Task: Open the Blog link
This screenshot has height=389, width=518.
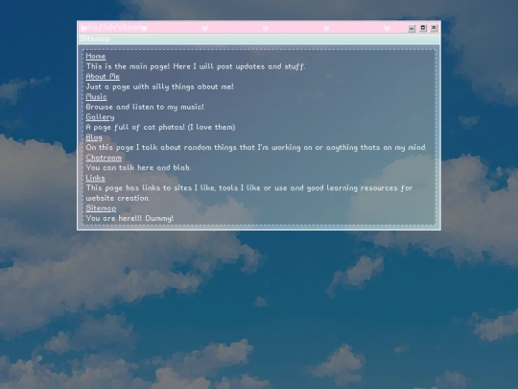Action: 94,137
